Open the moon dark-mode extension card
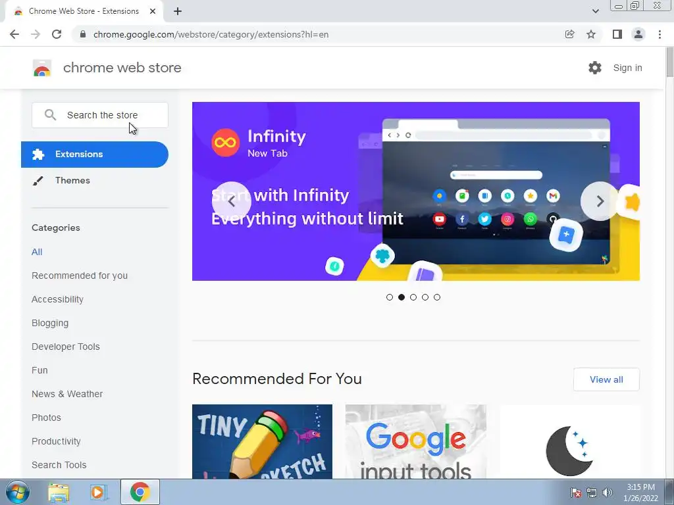674x505 pixels. pos(569,441)
